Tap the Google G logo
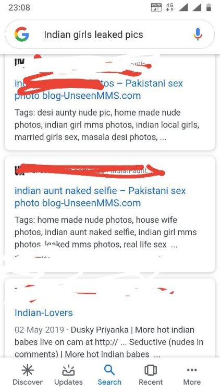Screen dimensions: 220x392 pyautogui.click(x=22, y=34)
